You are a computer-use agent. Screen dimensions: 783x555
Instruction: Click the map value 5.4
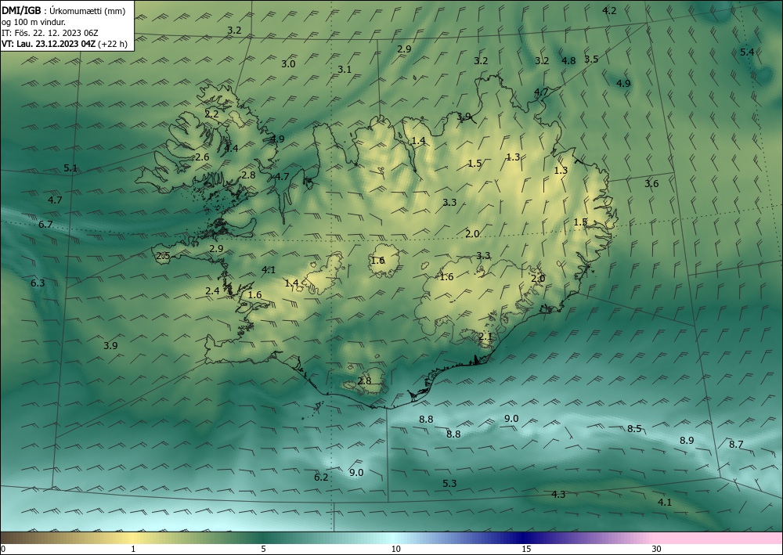(x=747, y=52)
